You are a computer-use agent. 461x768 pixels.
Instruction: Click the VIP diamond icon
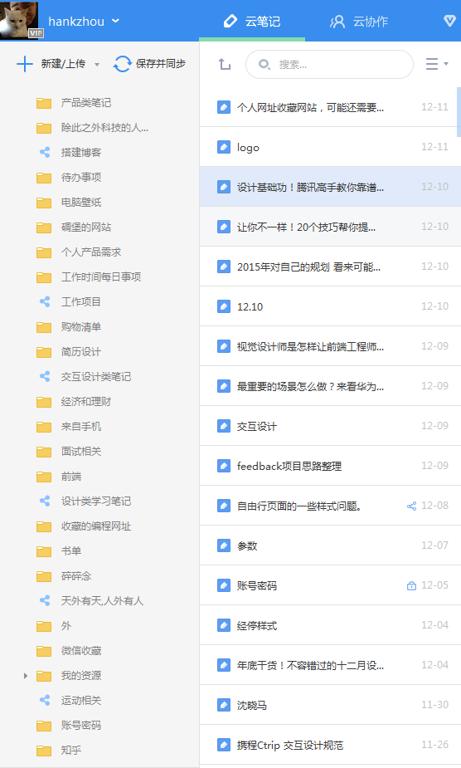[x=449, y=21]
